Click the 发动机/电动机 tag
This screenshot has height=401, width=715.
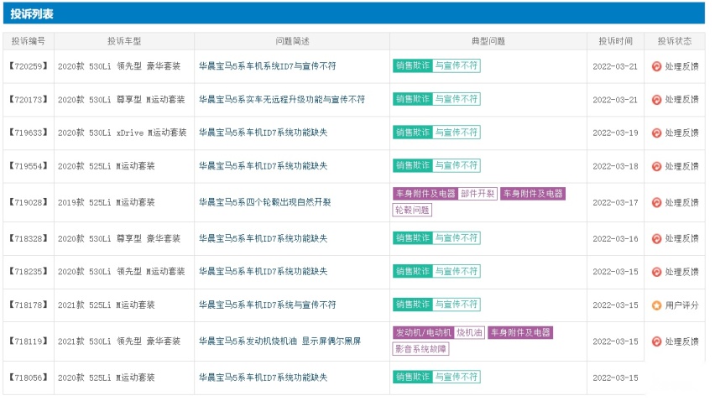click(x=423, y=333)
